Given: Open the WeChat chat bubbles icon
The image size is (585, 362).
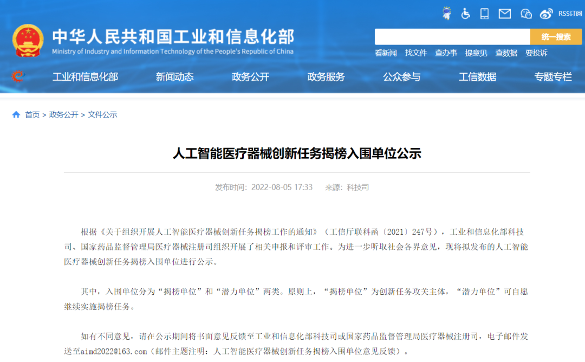Looking at the screenshot, I should coord(526,14).
